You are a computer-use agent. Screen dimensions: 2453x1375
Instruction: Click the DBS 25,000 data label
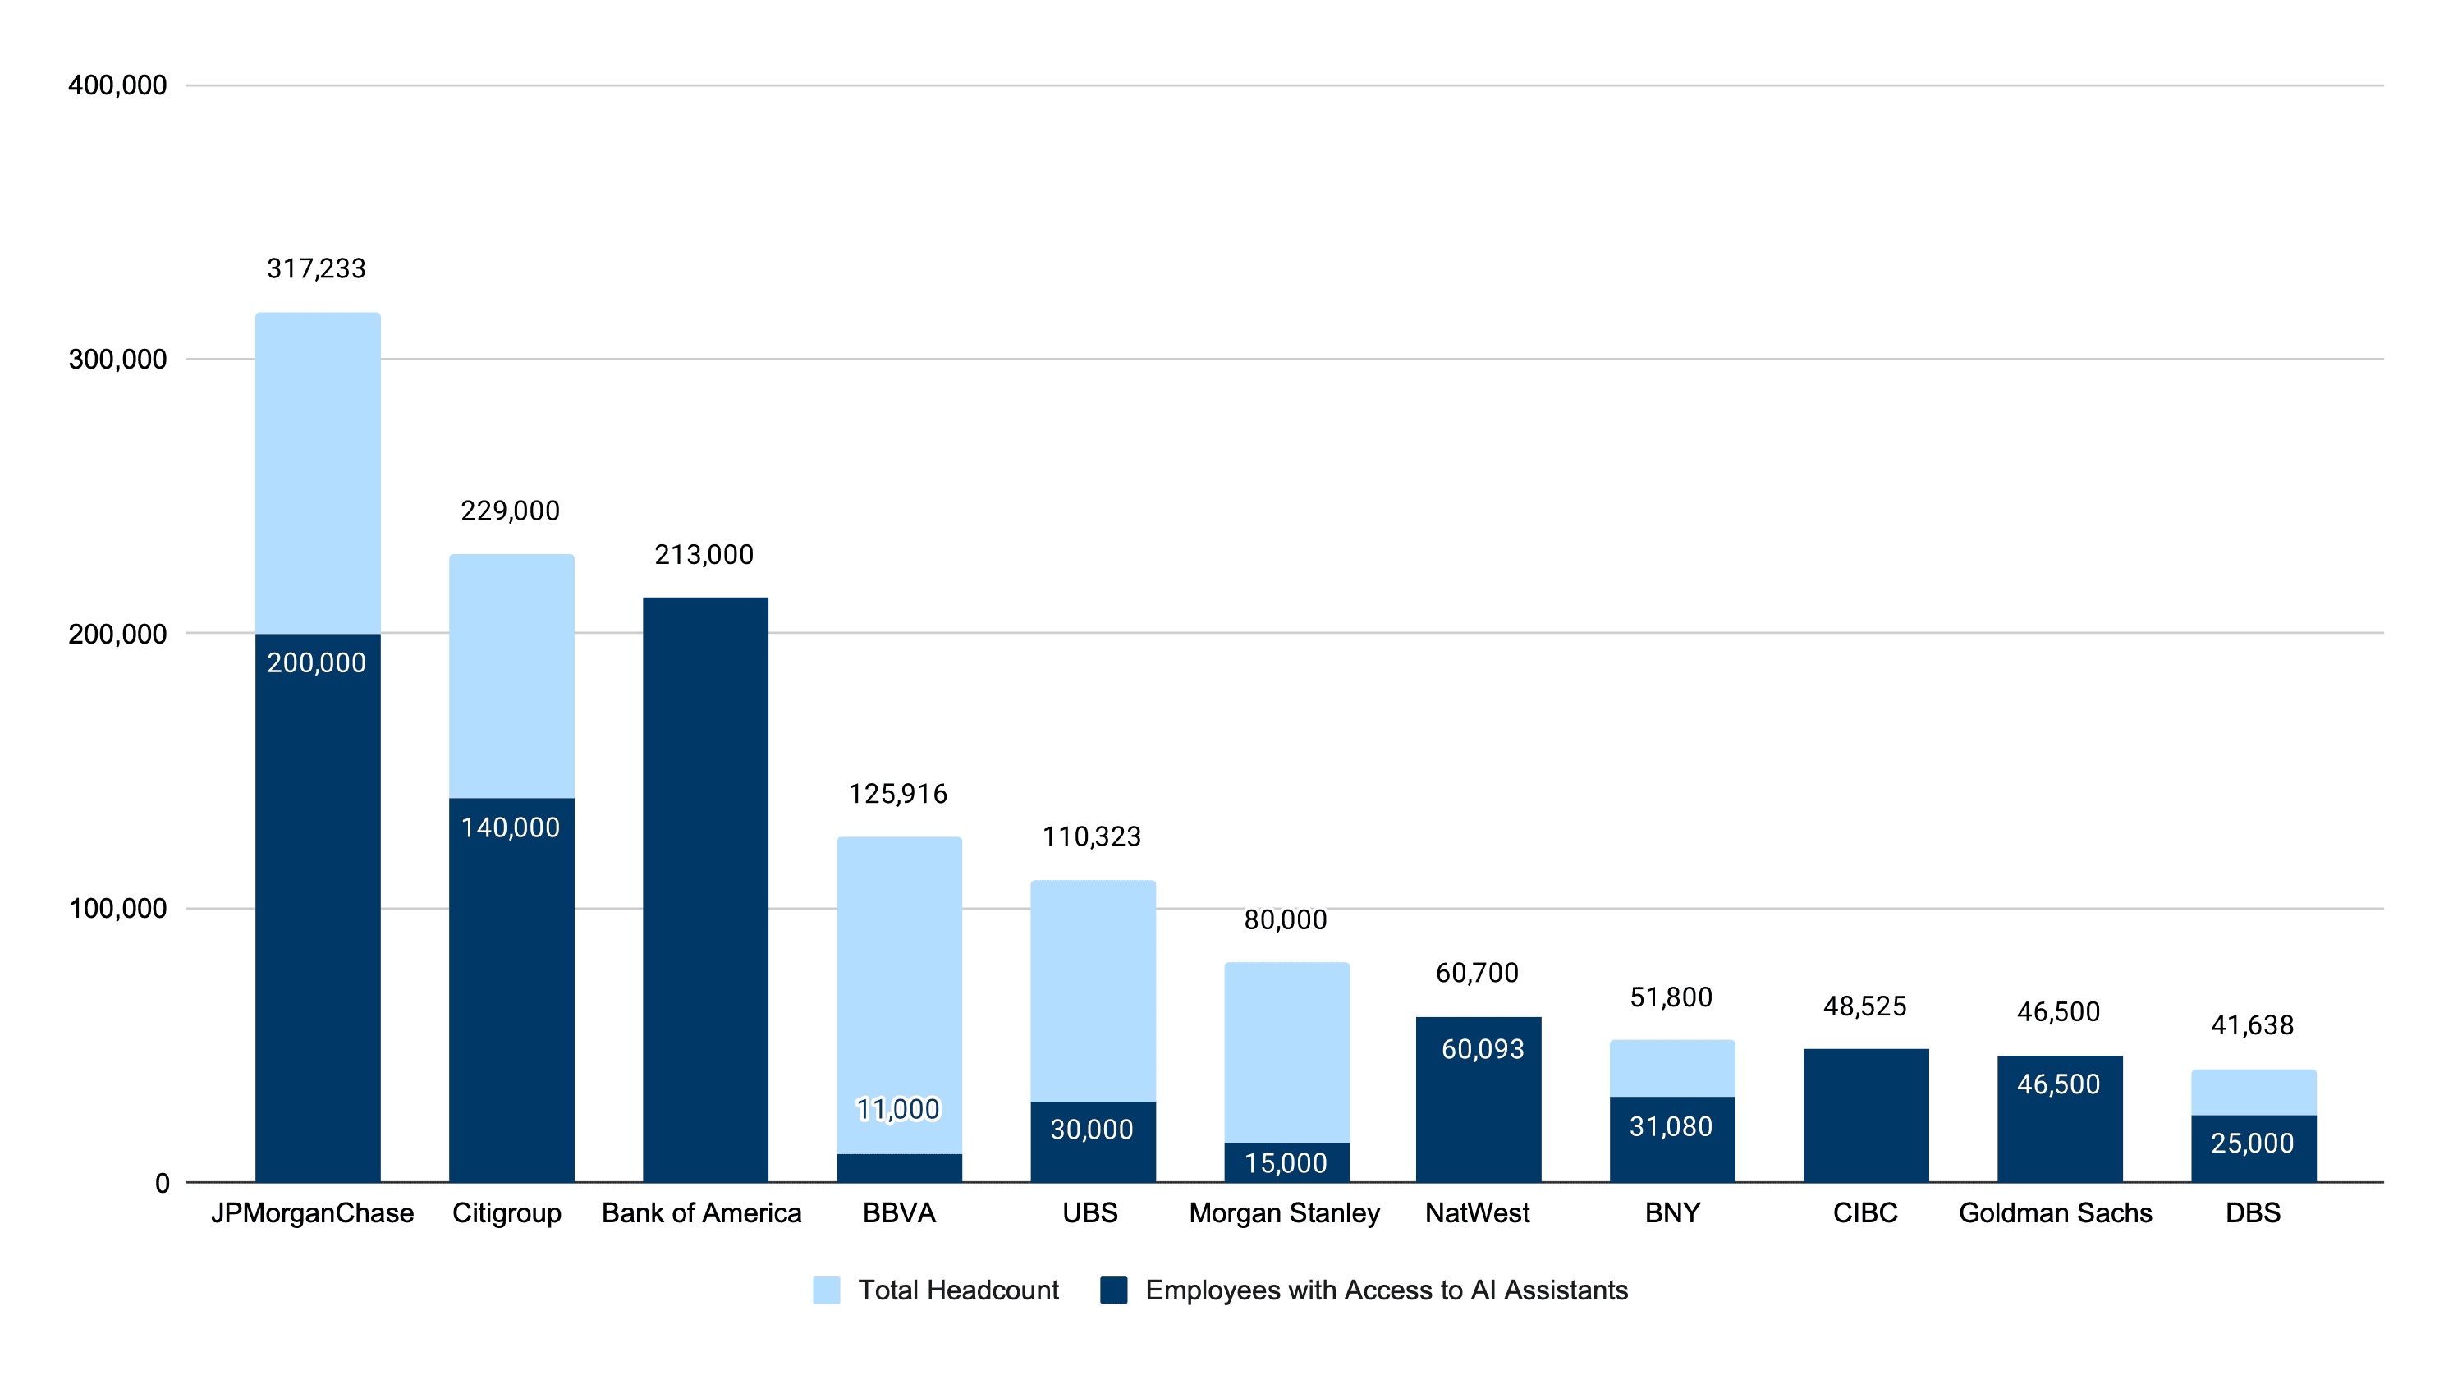pyautogui.click(x=2252, y=1143)
